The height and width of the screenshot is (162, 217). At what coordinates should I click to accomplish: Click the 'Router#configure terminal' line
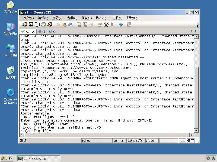(47, 117)
